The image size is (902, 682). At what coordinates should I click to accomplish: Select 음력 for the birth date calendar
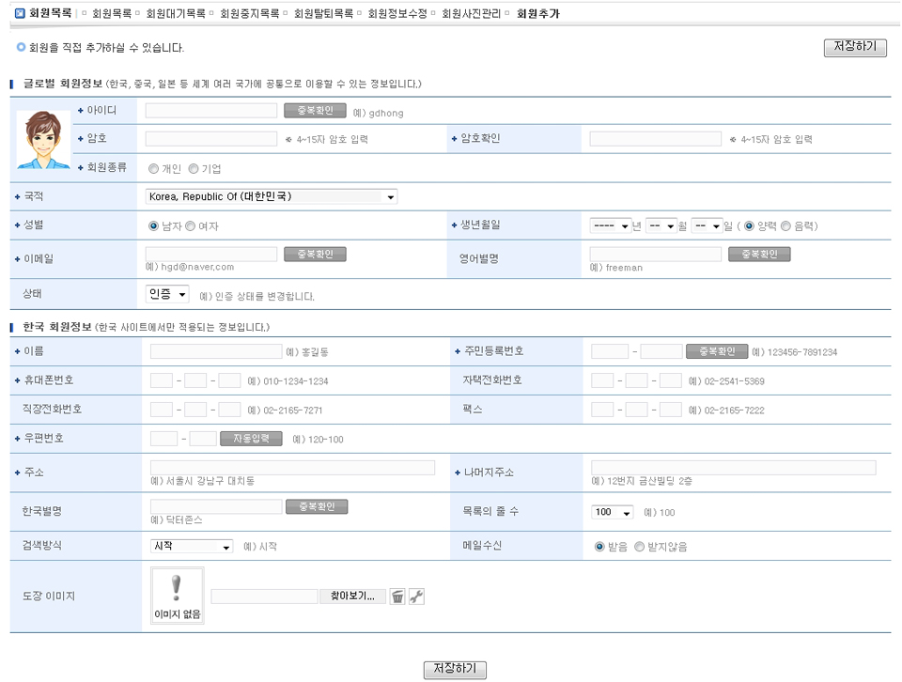point(786,226)
